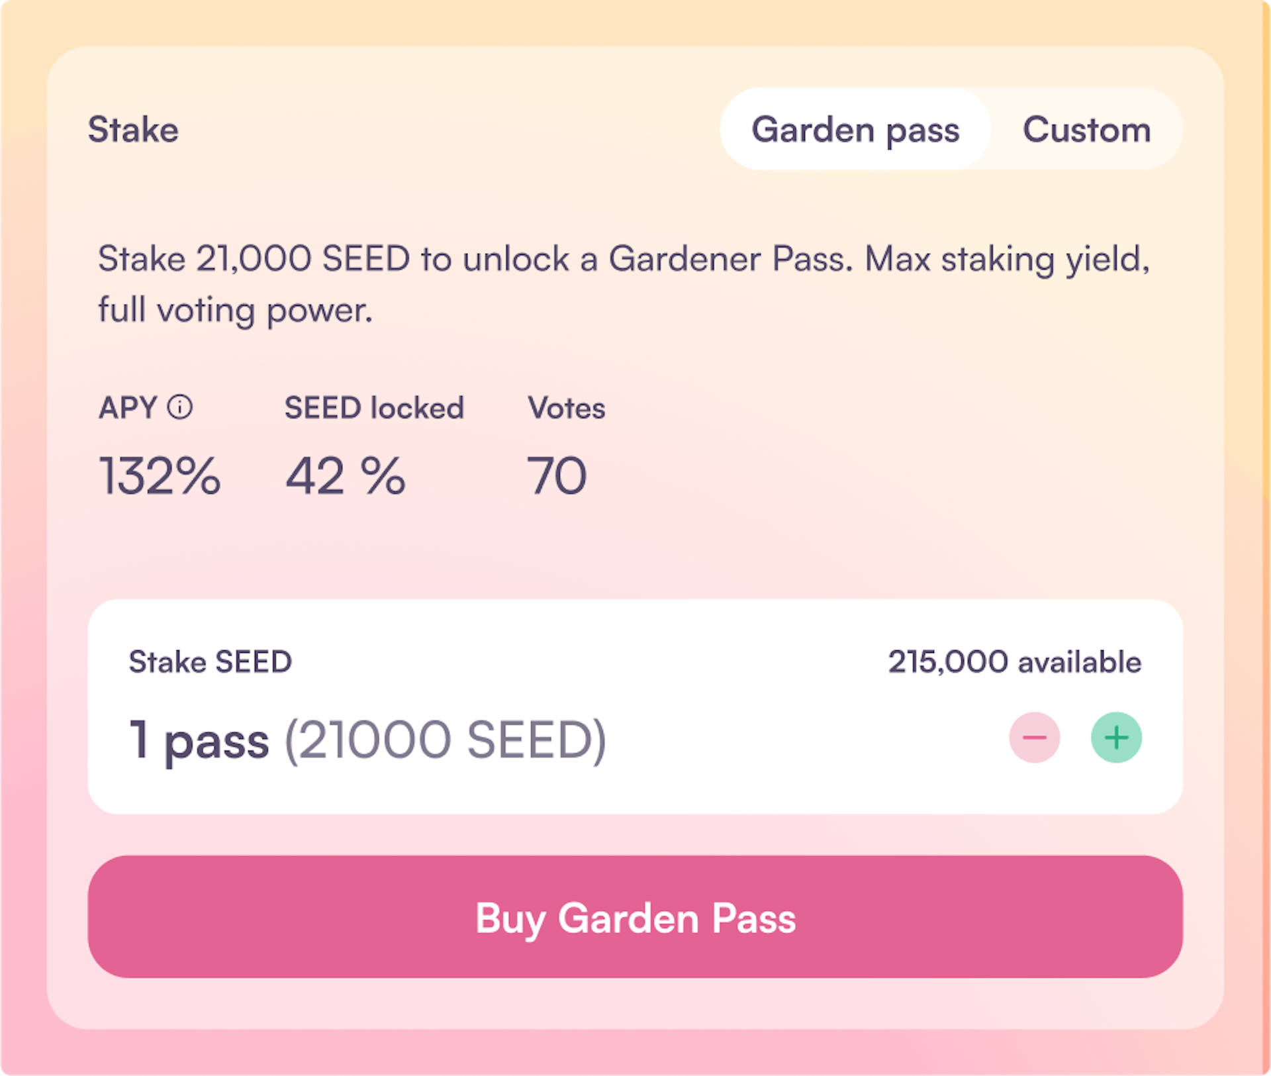This screenshot has height=1076, width=1271.
Task: Click the 70 votes value
Action: pyautogui.click(x=557, y=475)
